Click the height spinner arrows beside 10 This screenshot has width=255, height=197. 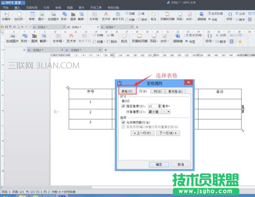pos(159,106)
